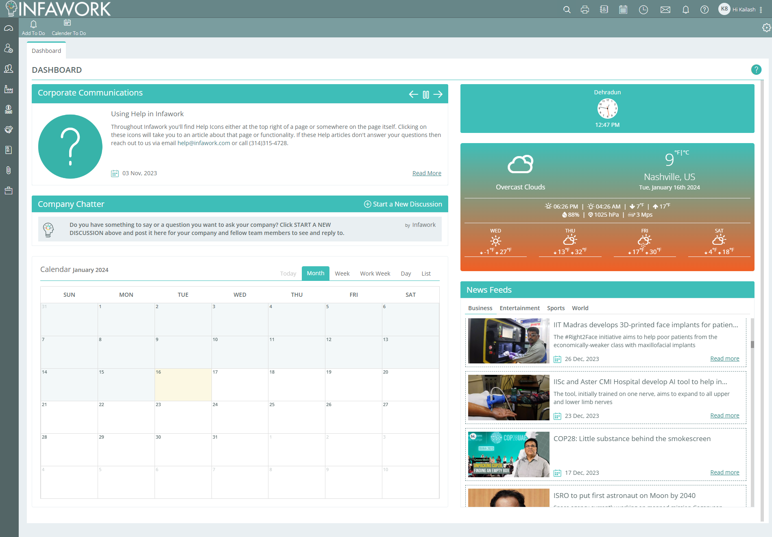Open the Business news tab
This screenshot has height=537, width=772.
(480, 308)
